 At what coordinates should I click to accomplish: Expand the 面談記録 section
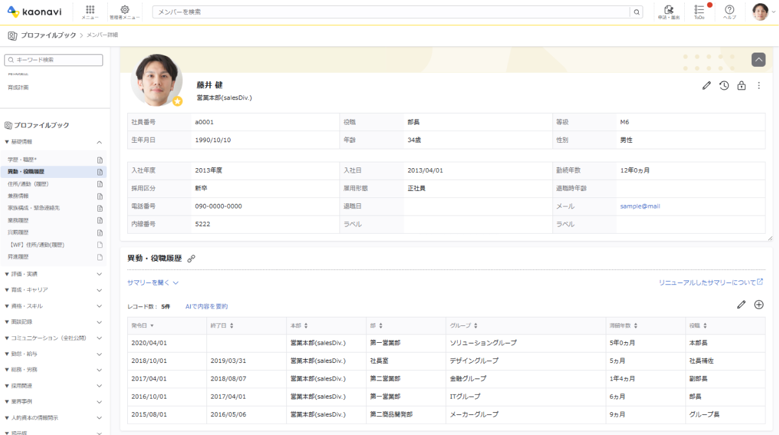[x=99, y=322]
